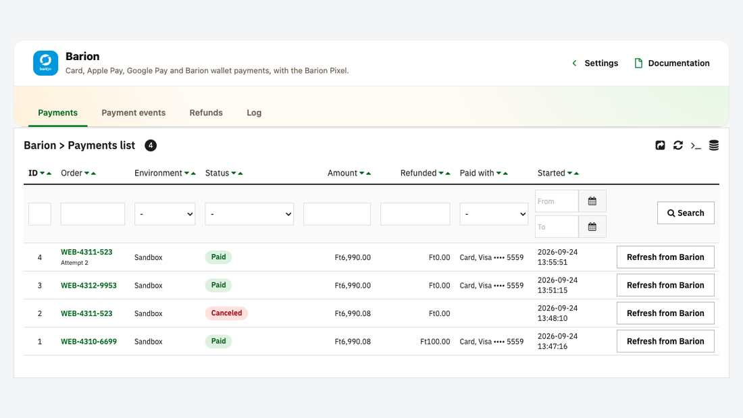Sort Started column ascending arrow
743x418 pixels.
pyautogui.click(x=576, y=174)
